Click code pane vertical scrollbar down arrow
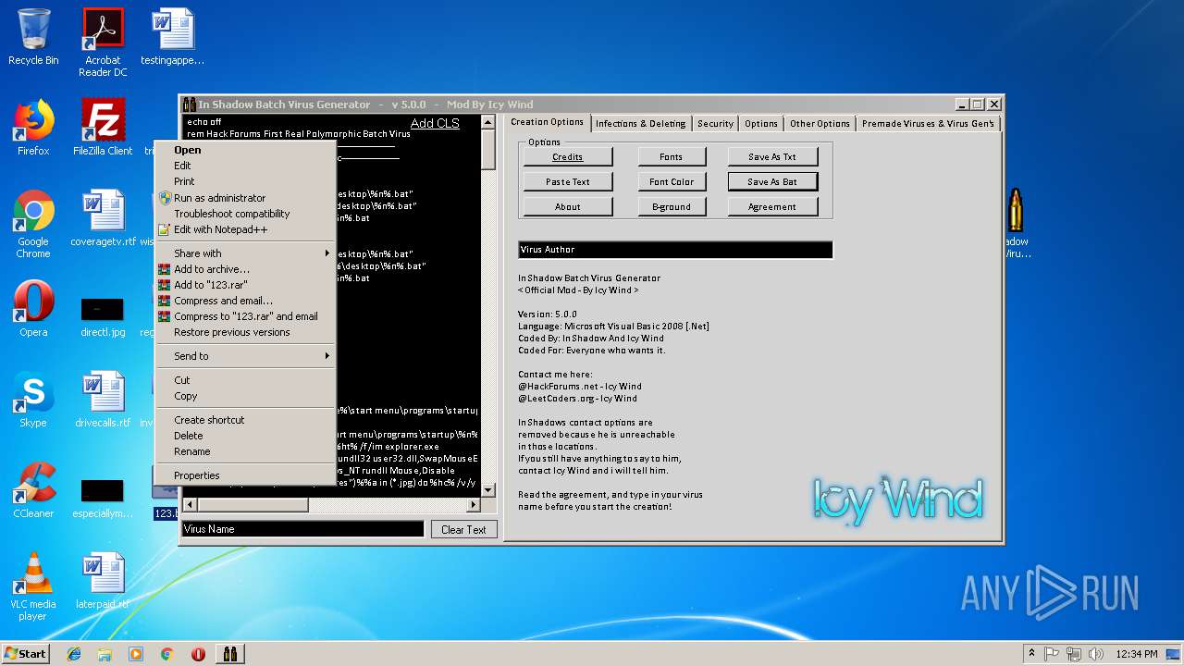Viewport: 1184px width, 666px height. coord(487,490)
